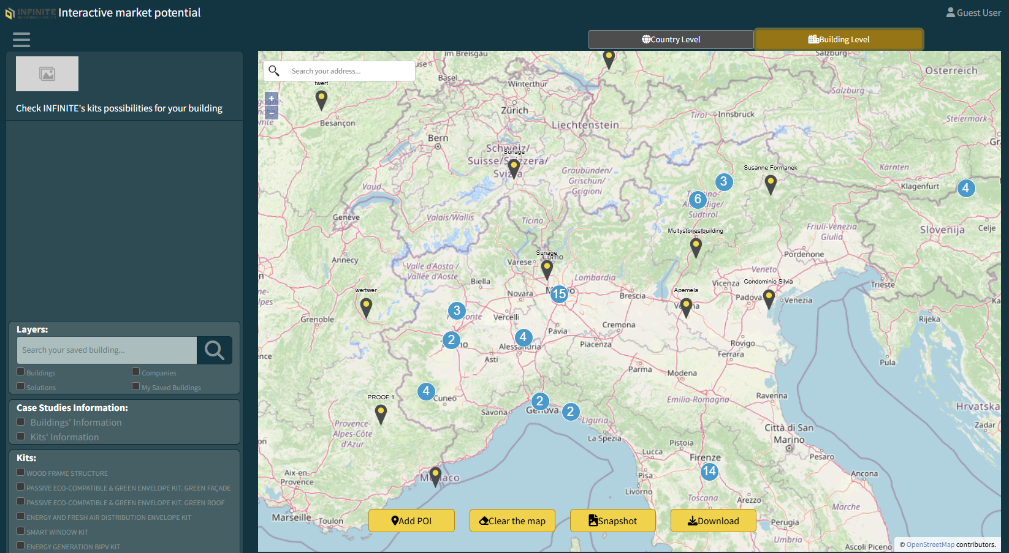The image size is (1009, 553).
Task: Click the map address search magnifier icon
Action: tap(274, 71)
